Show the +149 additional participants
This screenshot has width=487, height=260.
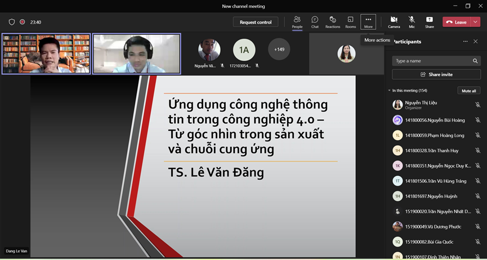(279, 50)
